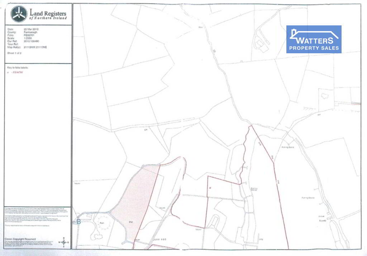Click the blue letter B marker
The width and height of the screenshot is (367, 256).
coord(78,221)
